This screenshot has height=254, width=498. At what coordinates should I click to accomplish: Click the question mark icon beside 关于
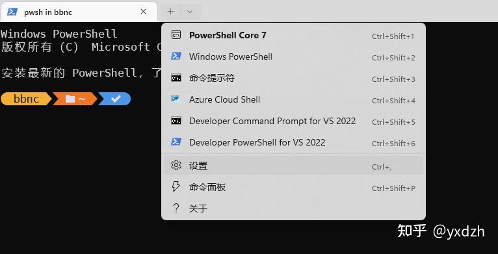(176, 209)
